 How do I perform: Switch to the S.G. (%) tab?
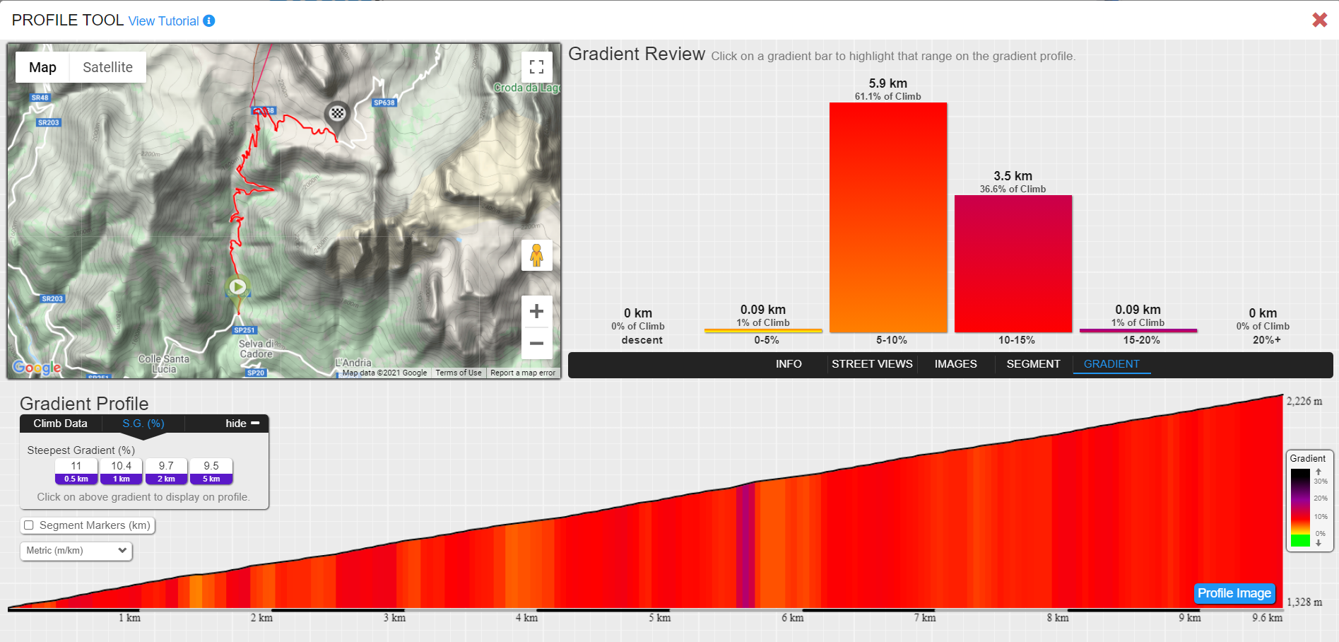click(x=143, y=424)
